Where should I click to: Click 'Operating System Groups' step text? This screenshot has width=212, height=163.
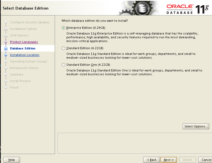(29, 61)
